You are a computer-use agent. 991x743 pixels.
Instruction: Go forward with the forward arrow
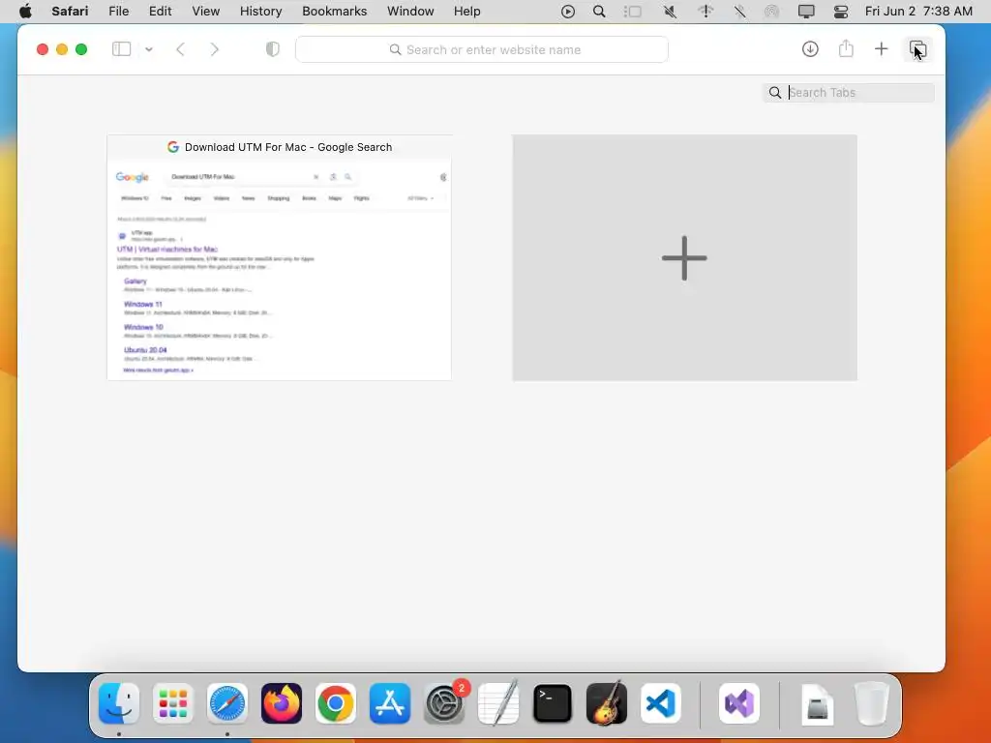214,49
